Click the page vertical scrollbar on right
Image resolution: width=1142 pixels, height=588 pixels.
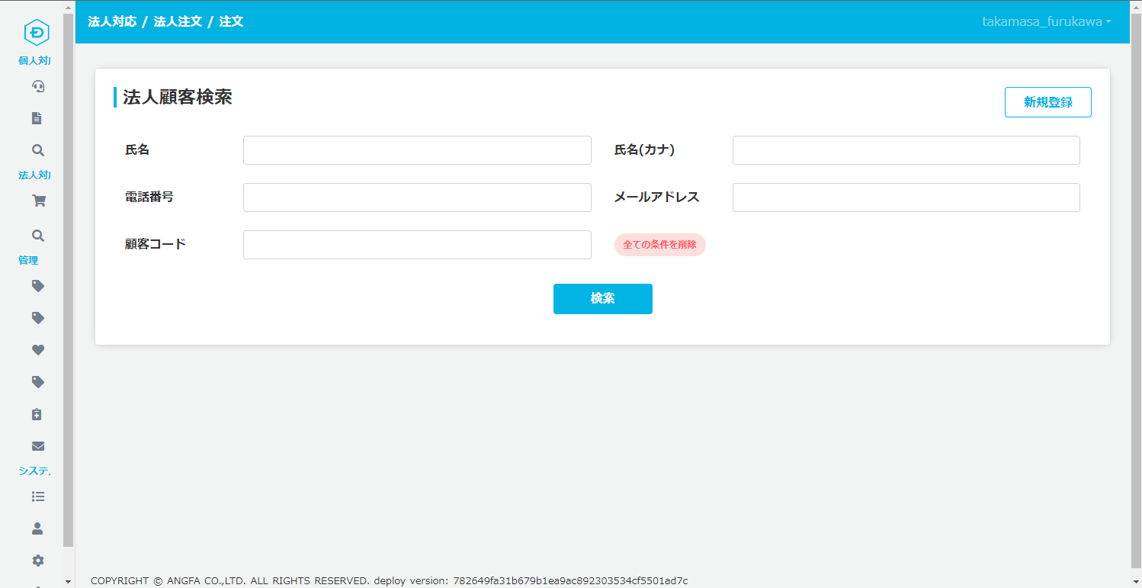point(1136,290)
